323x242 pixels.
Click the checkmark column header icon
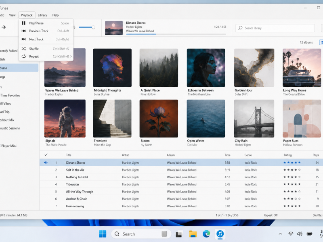pos(46,155)
